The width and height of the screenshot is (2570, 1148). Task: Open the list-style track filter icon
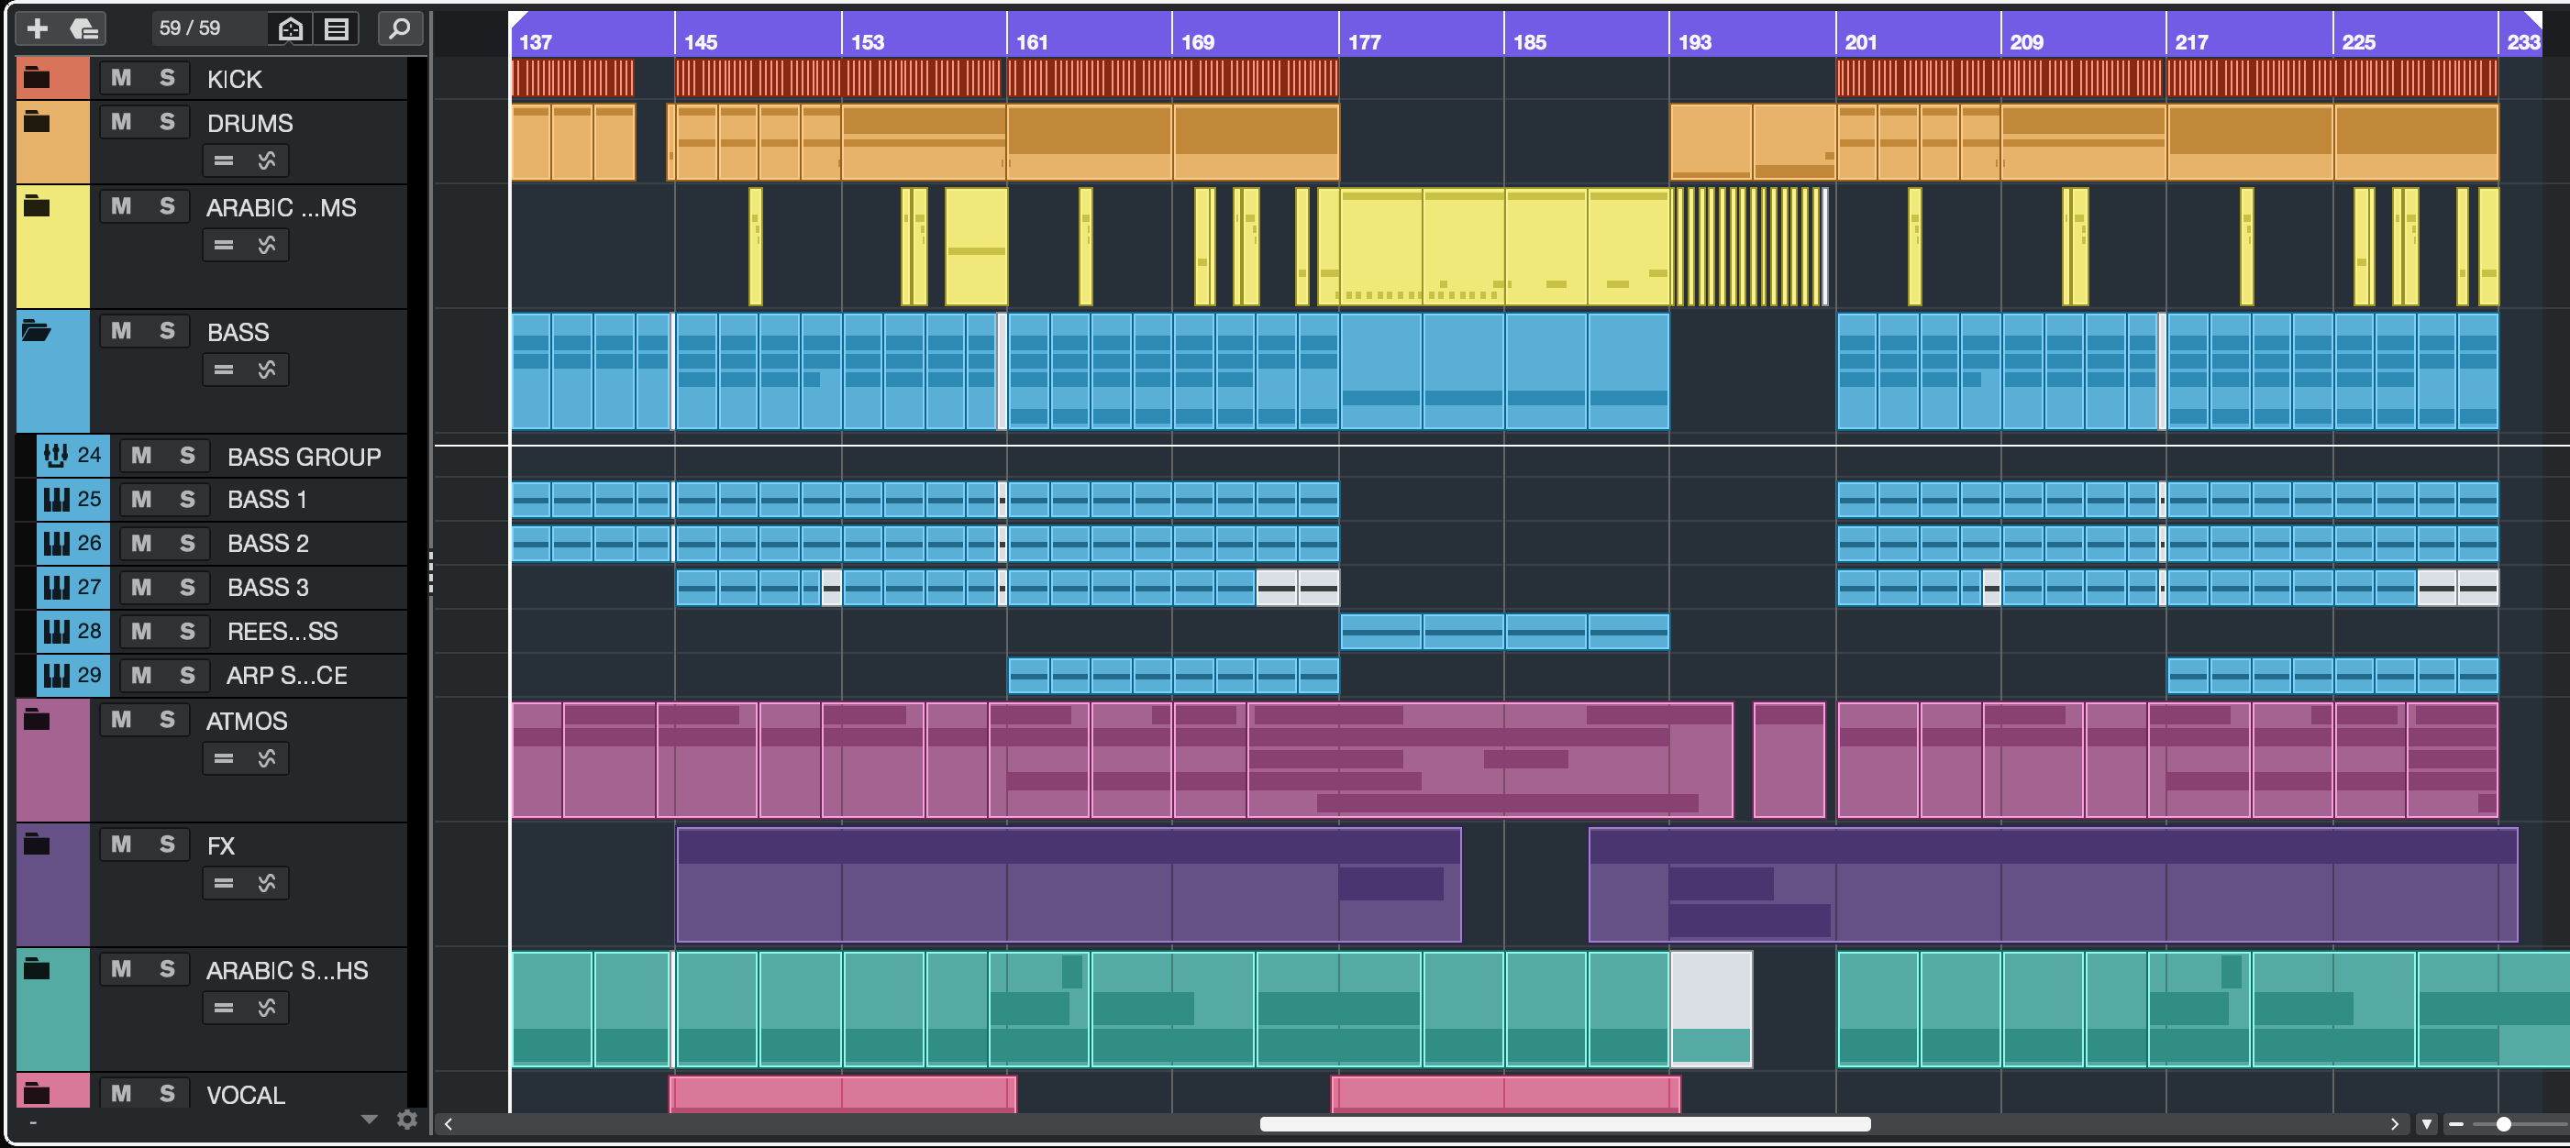[338, 29]
